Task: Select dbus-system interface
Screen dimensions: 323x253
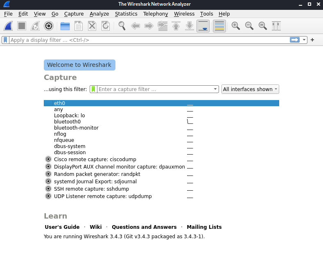Action: [x=161, y=146]
